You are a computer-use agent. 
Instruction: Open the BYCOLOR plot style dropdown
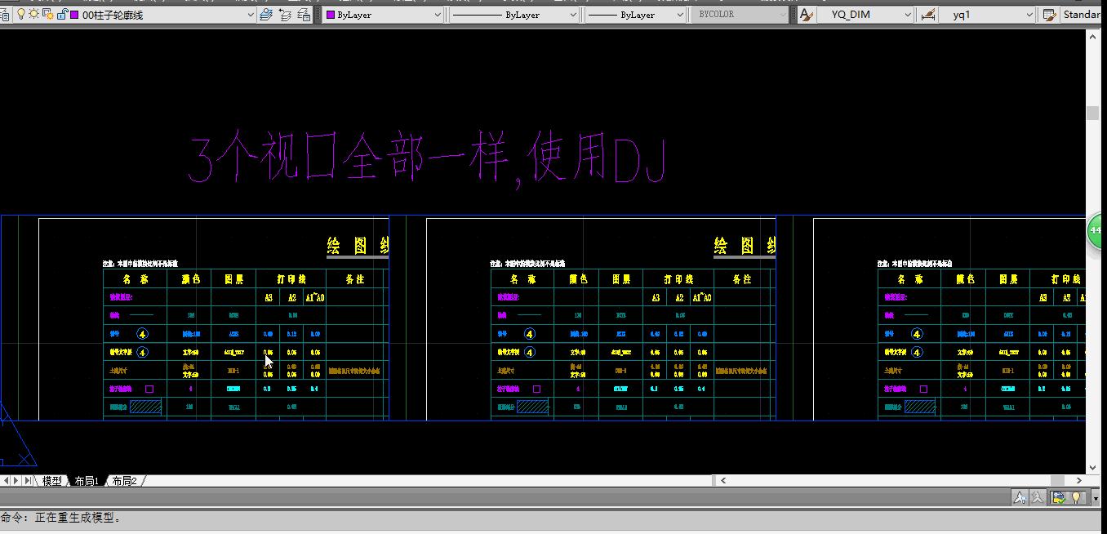click(741, 15)
